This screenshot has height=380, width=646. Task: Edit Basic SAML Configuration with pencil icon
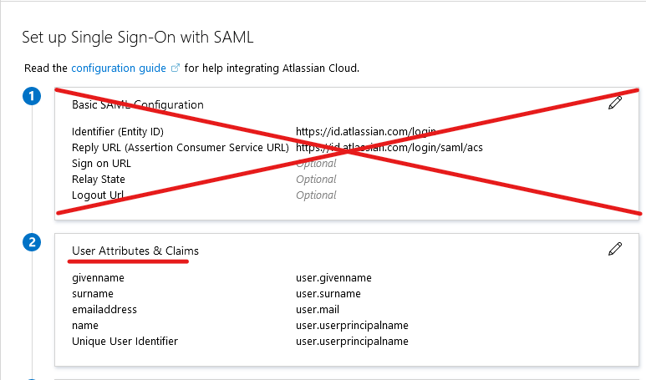[615, 104]
